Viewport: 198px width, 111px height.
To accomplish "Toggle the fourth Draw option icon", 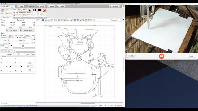I will pyautogui.click(x=80, y=20).
